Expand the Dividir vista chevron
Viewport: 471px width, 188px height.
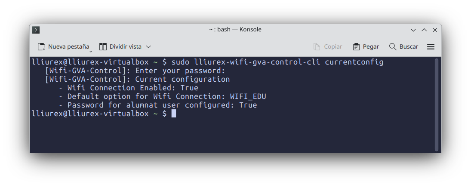tap(148, 46)
